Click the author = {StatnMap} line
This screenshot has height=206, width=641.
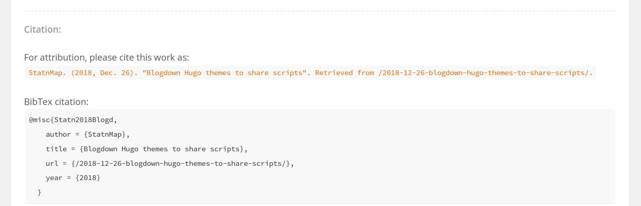87,134
